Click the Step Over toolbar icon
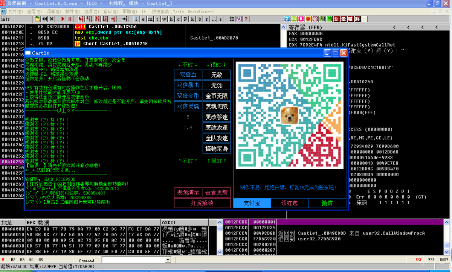Viewport: 452px width, 272px height. (89, 19)
